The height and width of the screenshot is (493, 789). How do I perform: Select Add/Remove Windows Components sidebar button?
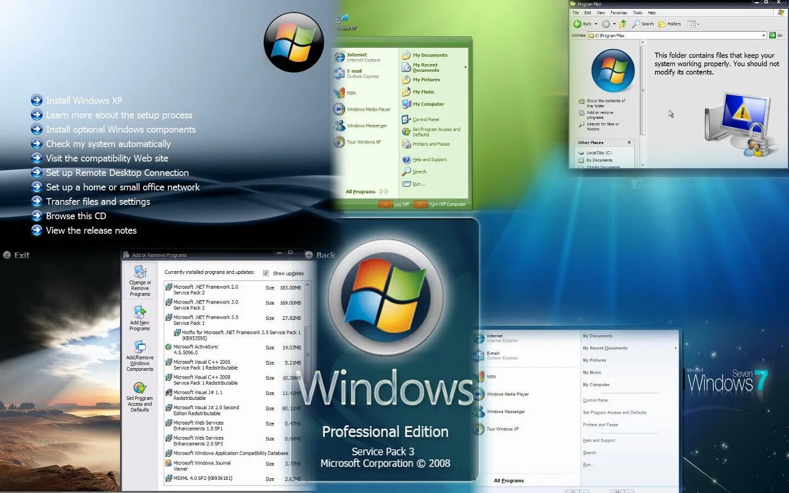[140, 356]
